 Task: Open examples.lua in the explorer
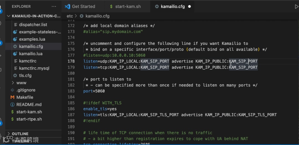tap(32, 39)
